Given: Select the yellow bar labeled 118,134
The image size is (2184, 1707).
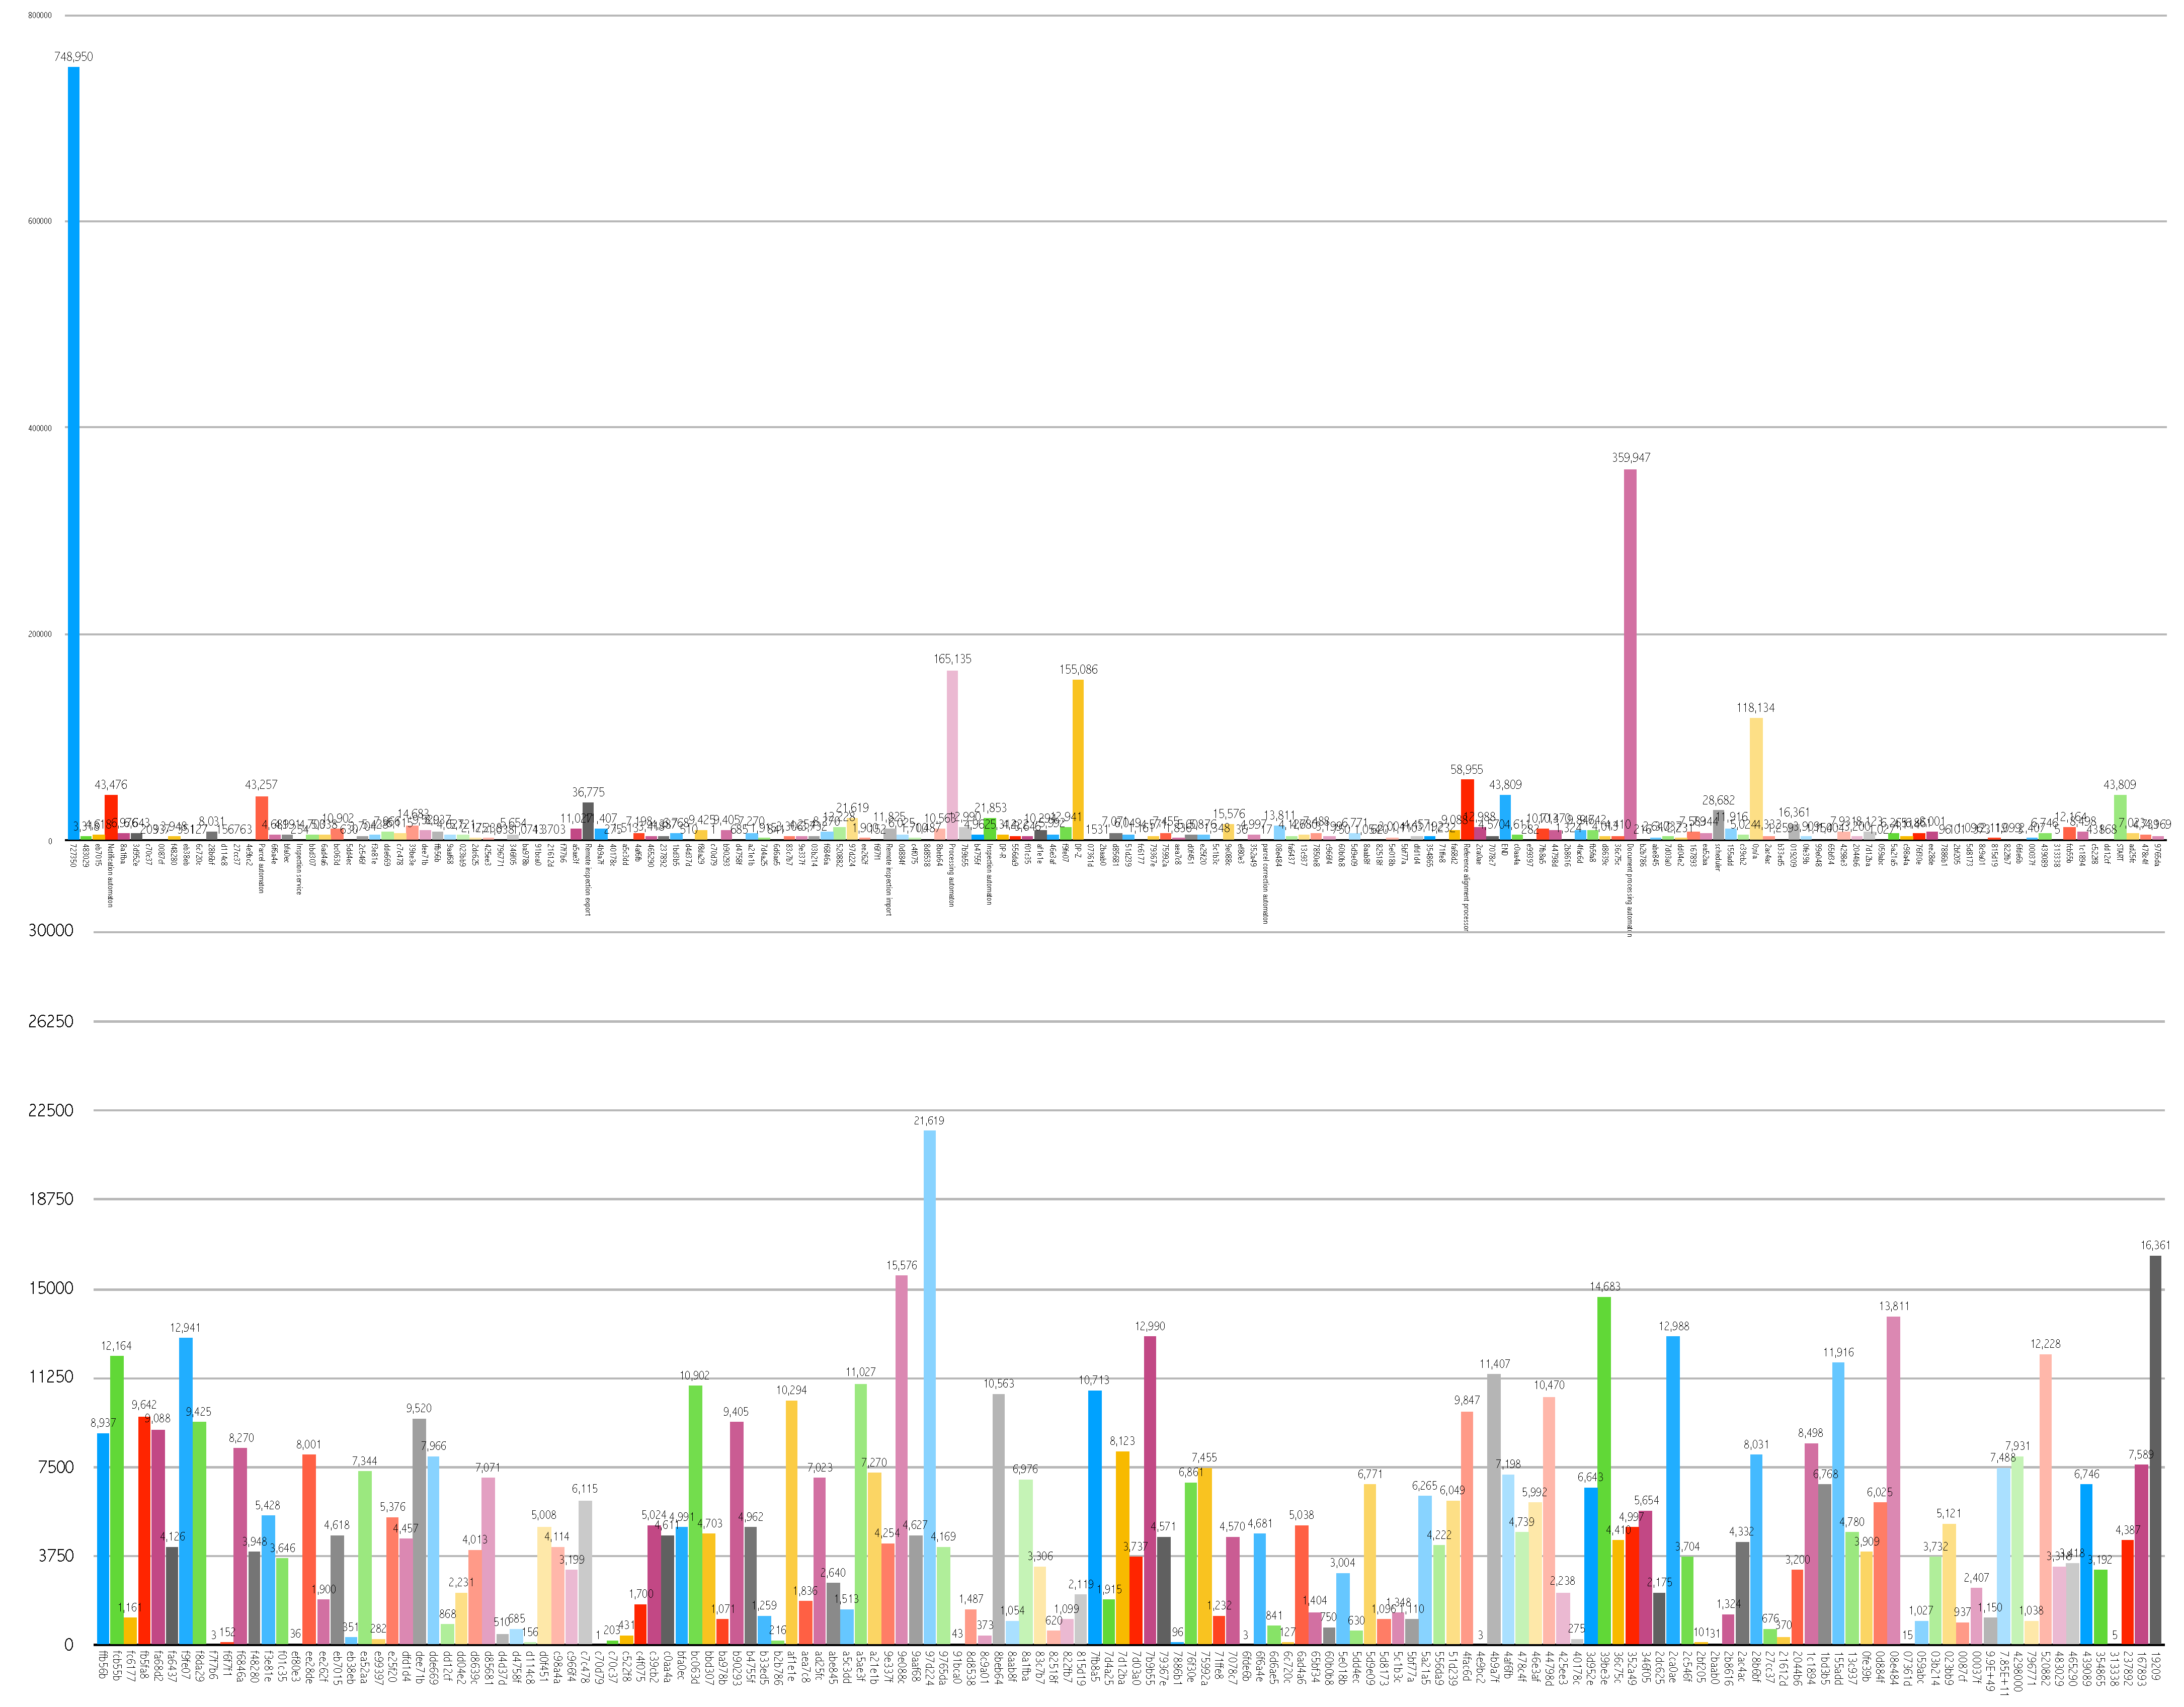Looking at the screenshot, I should [1756, 778].
